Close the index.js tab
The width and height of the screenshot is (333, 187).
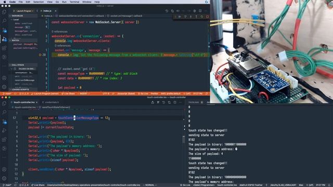pos(56,11)
